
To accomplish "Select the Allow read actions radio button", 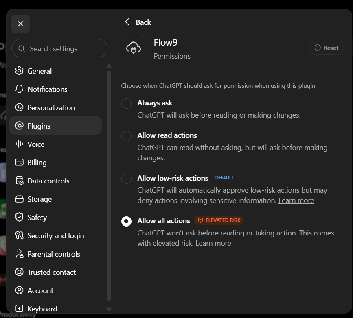I will [x=126, y=136].
